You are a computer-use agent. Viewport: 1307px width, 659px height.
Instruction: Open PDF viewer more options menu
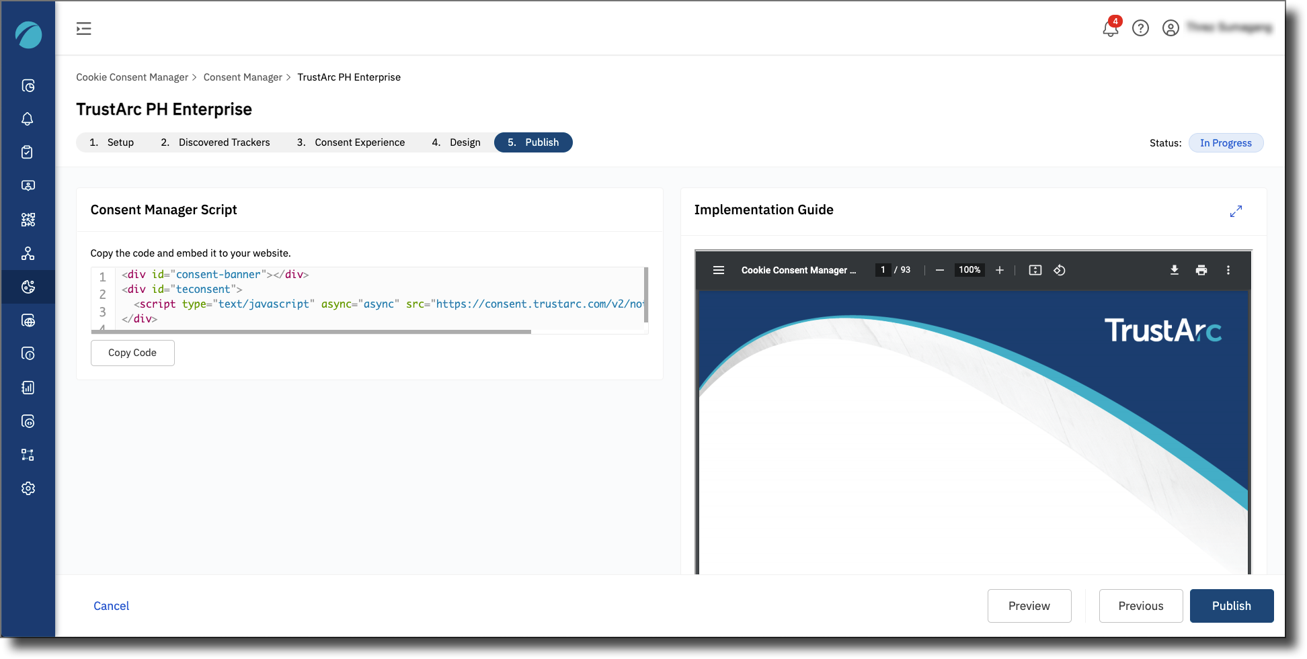[x=1228, y=270]
